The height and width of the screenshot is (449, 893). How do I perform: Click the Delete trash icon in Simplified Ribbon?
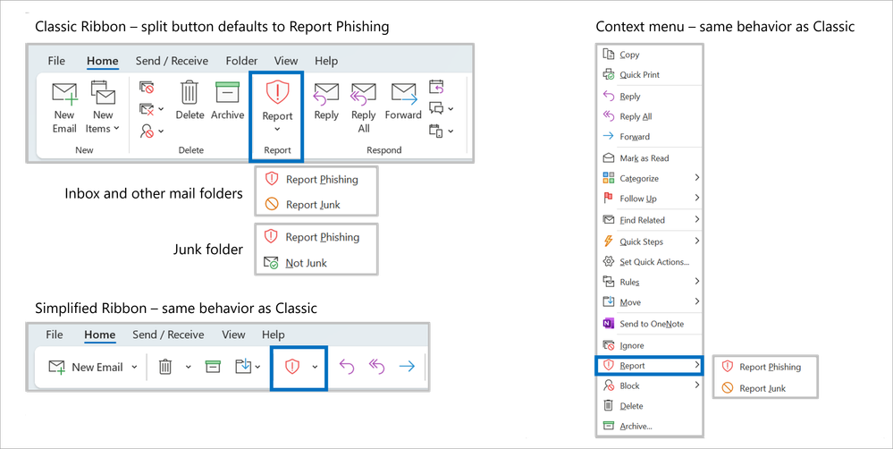[165, 367]
